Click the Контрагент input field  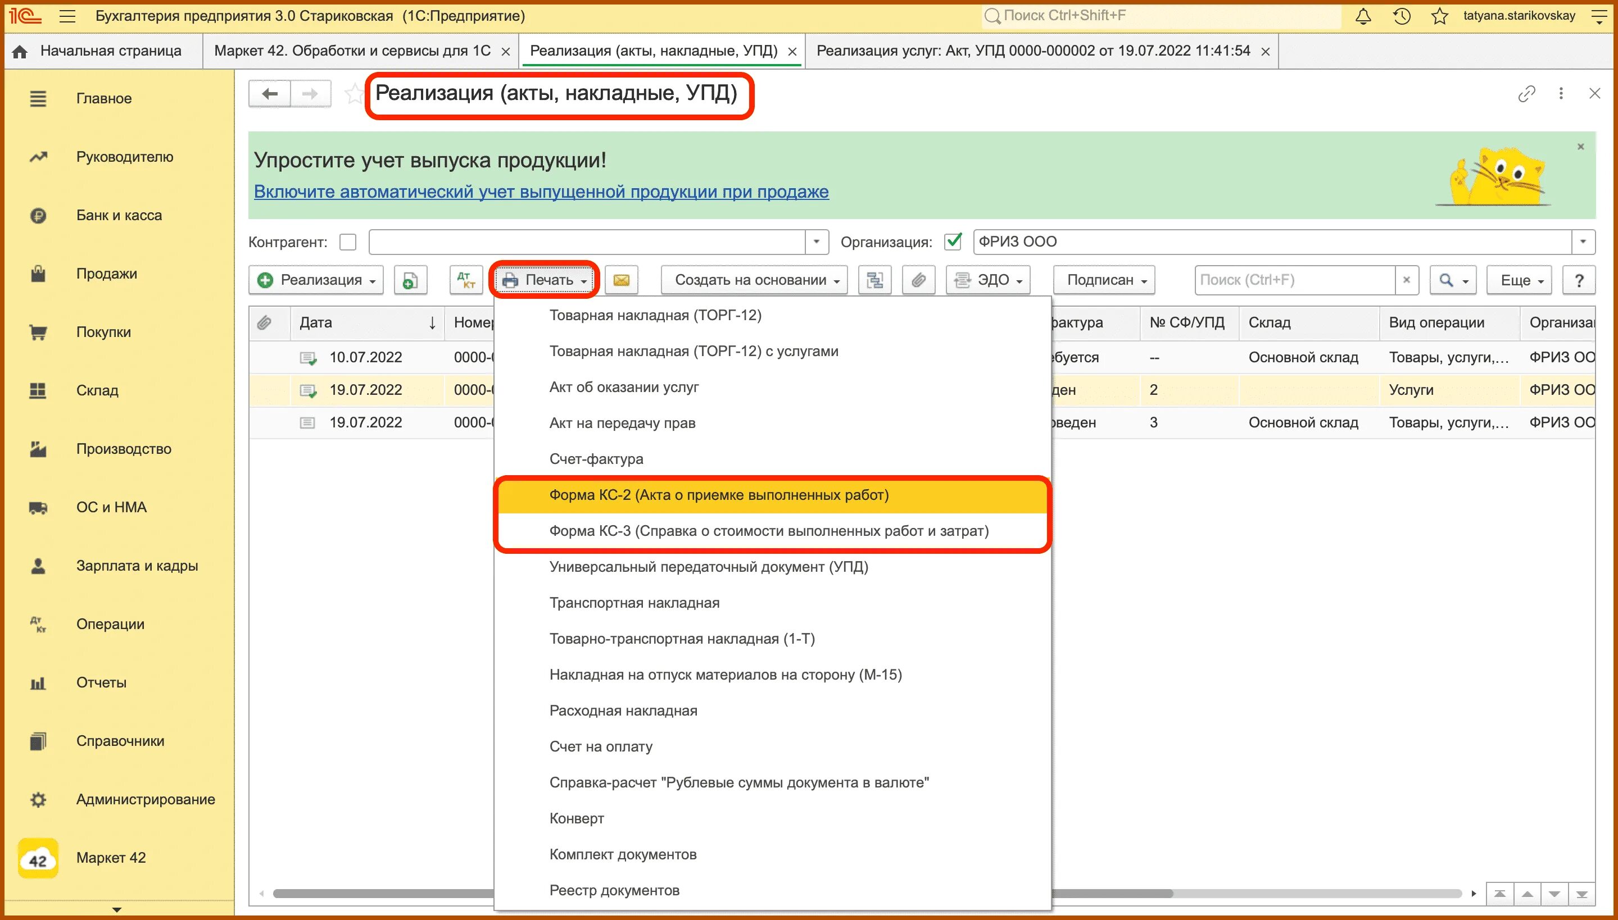point(587,242)
